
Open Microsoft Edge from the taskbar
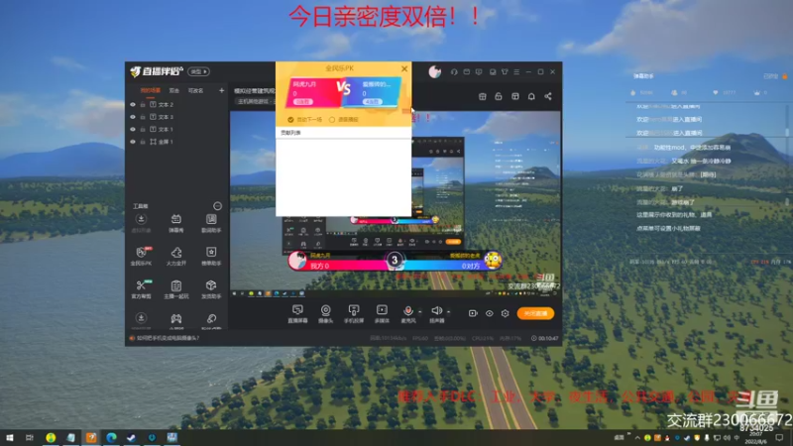111,437
